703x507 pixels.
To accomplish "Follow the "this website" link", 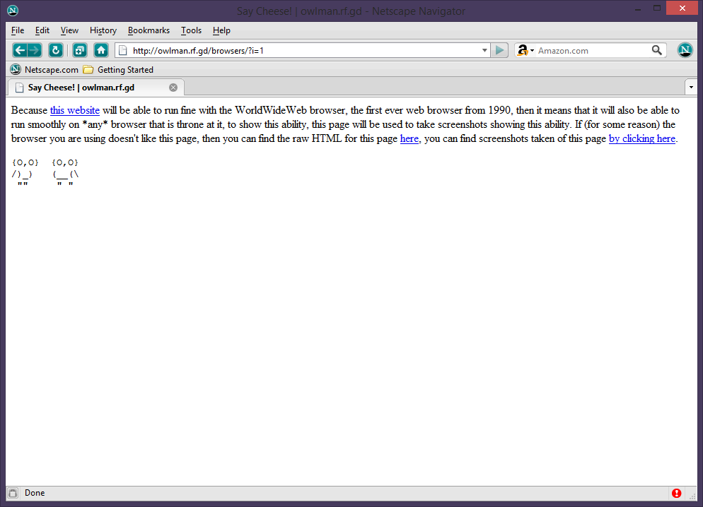I will click(x=74, y=110).
